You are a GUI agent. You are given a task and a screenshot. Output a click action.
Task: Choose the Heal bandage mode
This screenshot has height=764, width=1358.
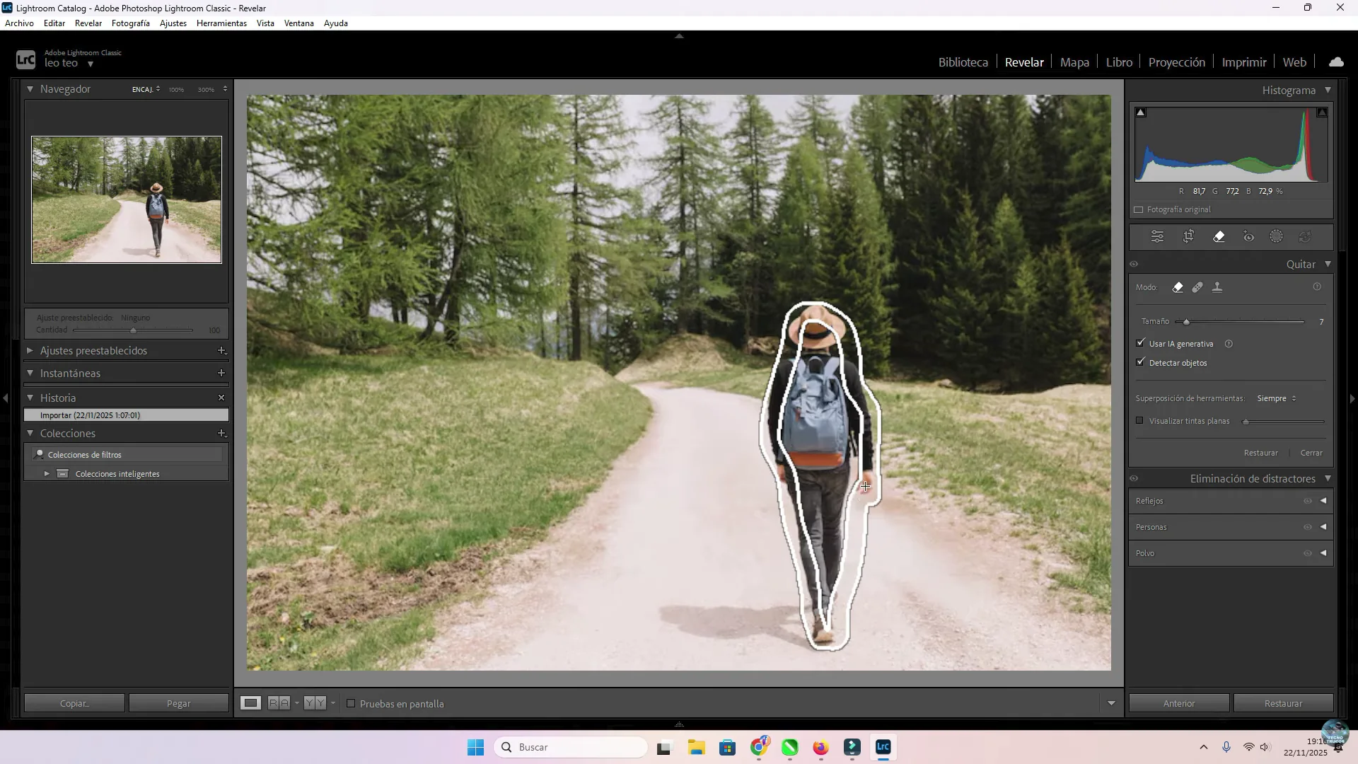[1197, 287]
